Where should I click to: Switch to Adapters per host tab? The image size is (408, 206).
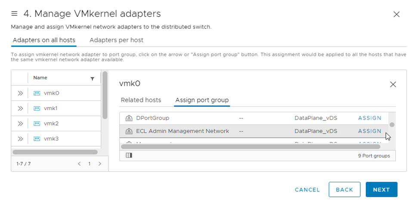(x=116, y=40)
